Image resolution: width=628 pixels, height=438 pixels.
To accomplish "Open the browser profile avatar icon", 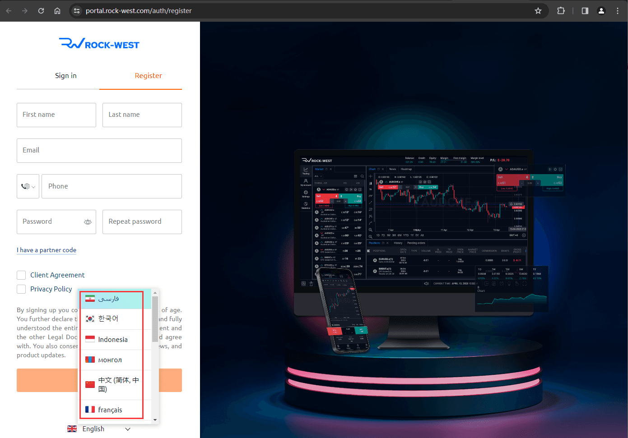I will click(601, 11).
